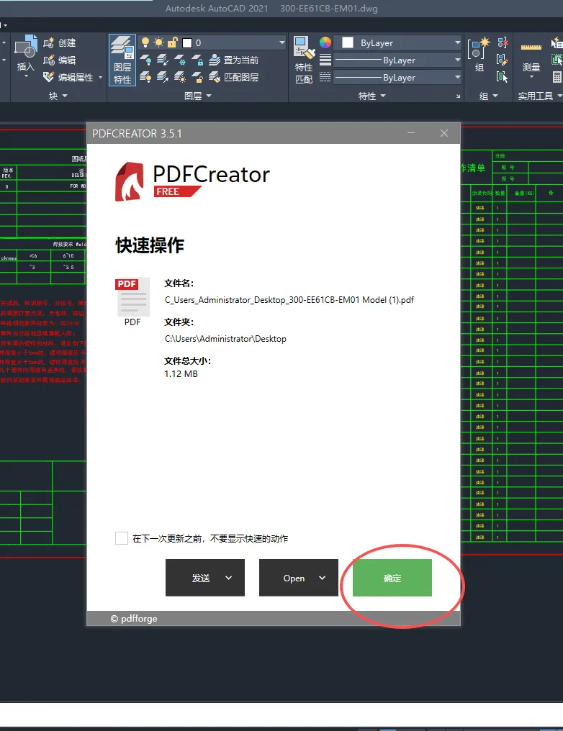Expand the Utilities (实用工具) panel
Screen dimensions: 563x731
pyautogui.click(x=540, y=96)
